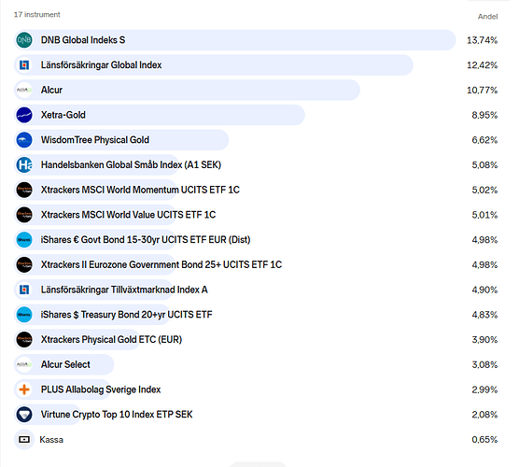Click the Xetra-Gold dark blue logo icon
The height and width of the screenshot is (467, 519).
(24, 115)
